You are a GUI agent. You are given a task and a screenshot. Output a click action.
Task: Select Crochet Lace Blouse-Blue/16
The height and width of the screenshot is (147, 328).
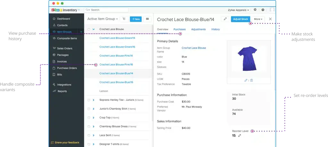116,82
